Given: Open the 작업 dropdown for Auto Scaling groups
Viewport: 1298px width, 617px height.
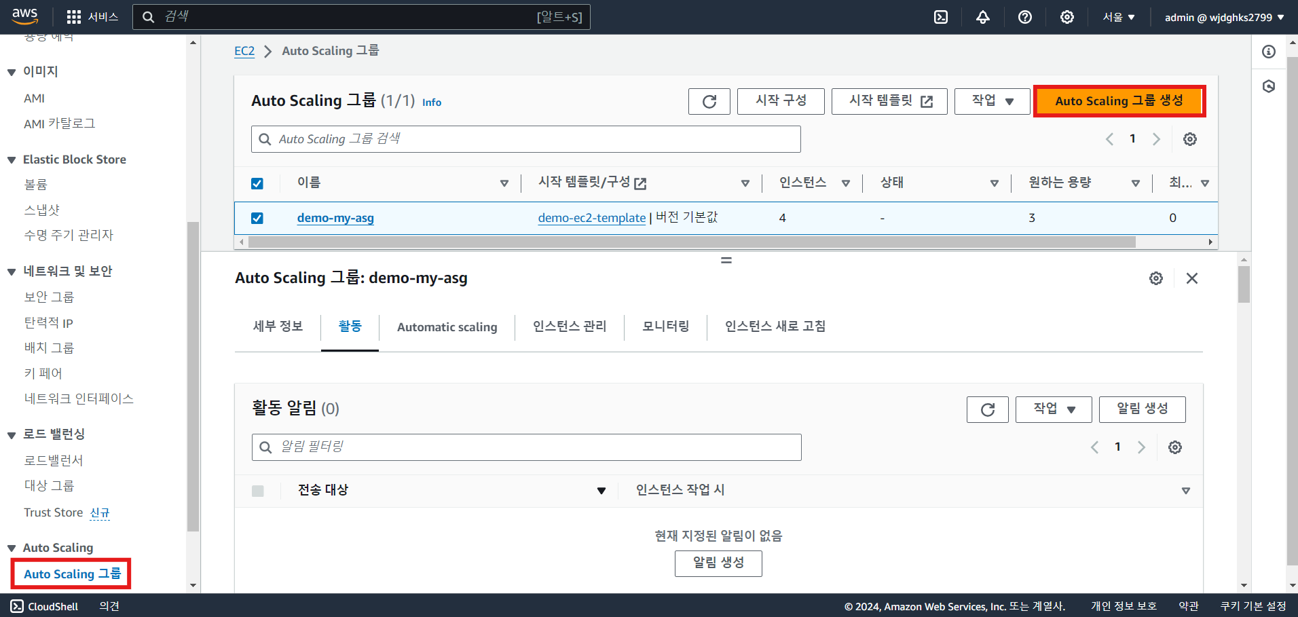Looking at the screenshot, I should point(993,101).
